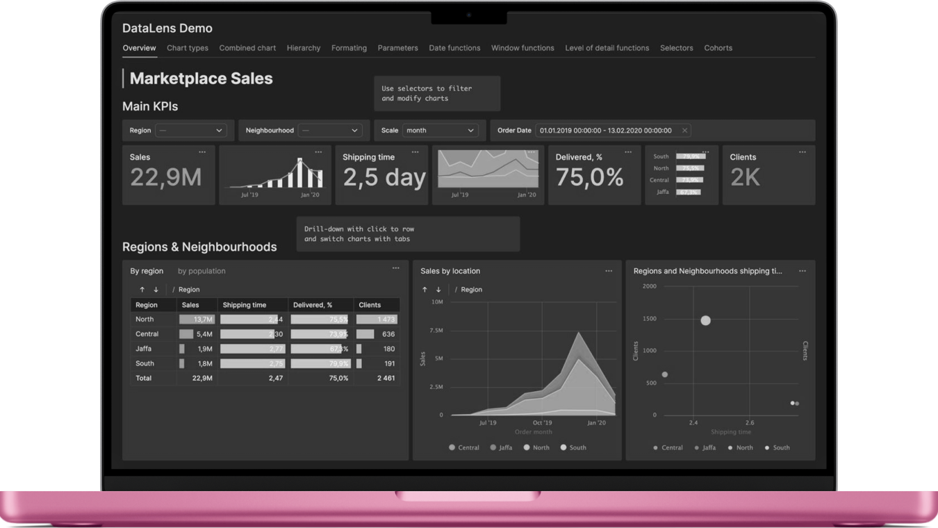Open By region table options menu
The height and width of the screenshot is (528, 938).
(x=396, y=268)
